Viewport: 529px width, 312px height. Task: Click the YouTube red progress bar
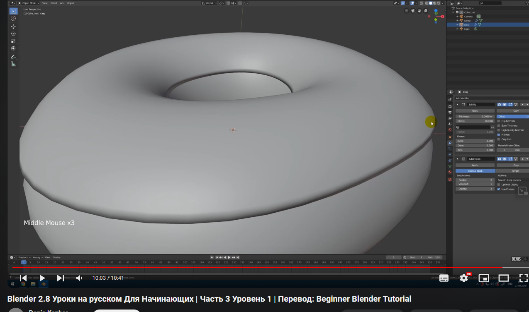pyautogui.click(x=257, y=267)
